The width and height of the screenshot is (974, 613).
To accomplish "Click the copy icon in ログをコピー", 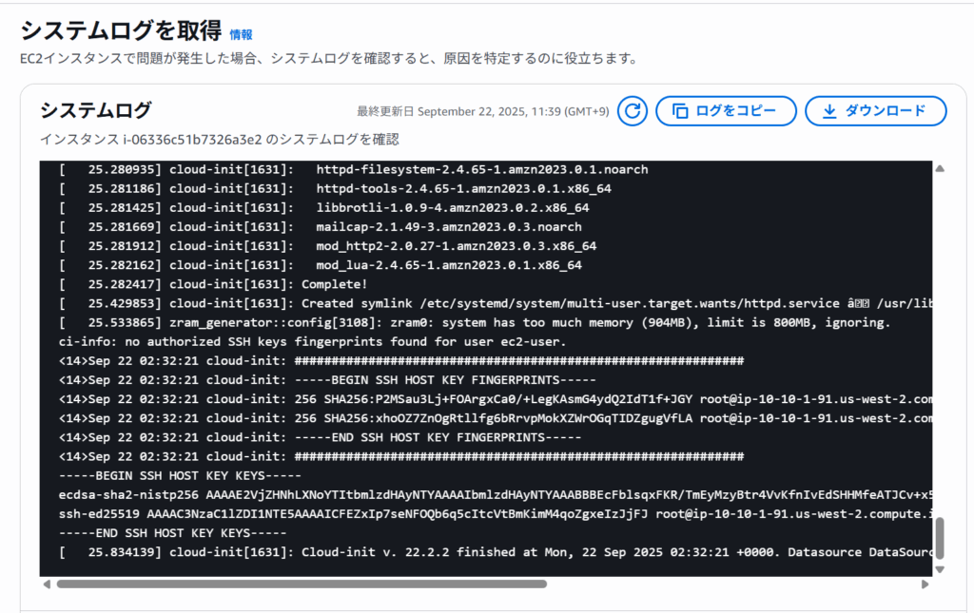I will coord(680,111).
